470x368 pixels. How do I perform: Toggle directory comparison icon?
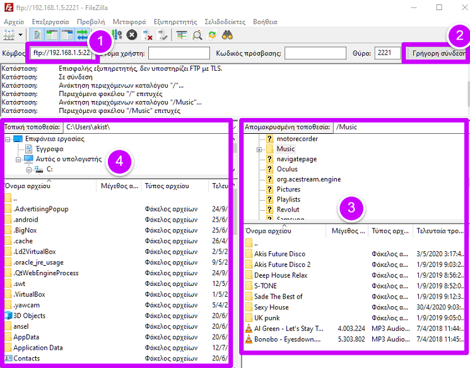[x=197, y=35]
